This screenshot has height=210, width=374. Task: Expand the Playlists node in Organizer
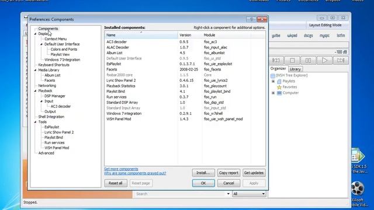tap(273, 82)
